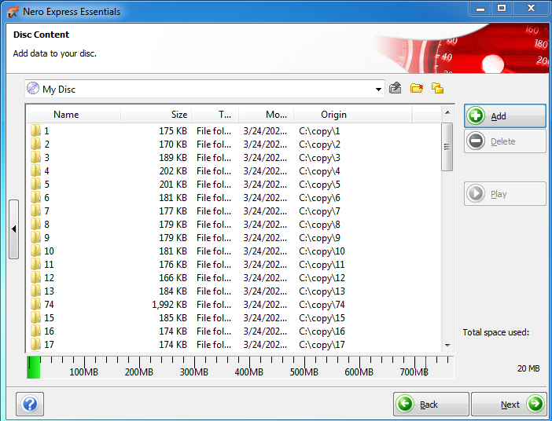Select the size value 202 KB

click(173, 171)
